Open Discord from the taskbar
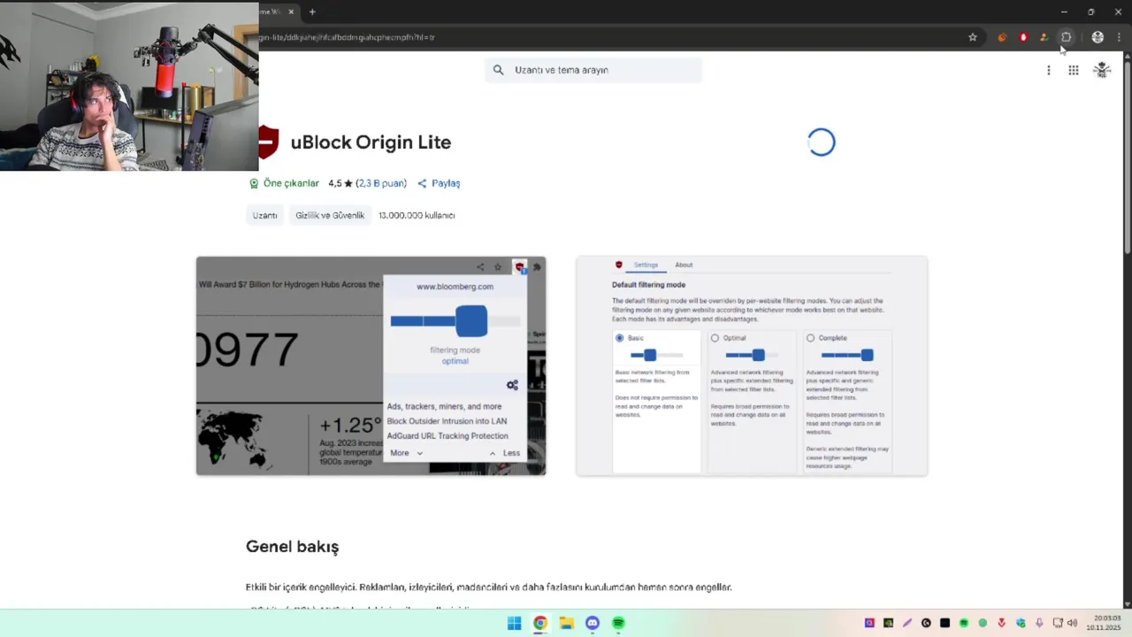Viewport: 1132px width, 637px height. pos(593,623)
